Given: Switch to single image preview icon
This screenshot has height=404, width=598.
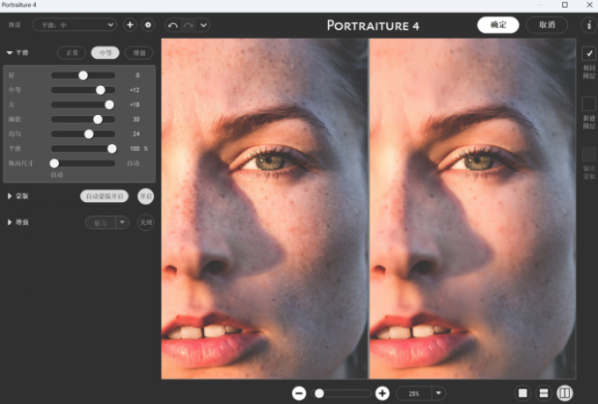Looking at the screenshot, I should pyautogui.click(x=522, y=393).
